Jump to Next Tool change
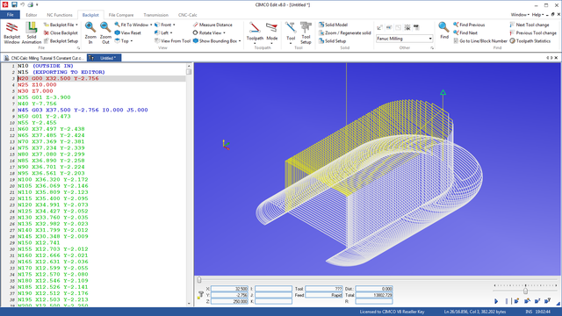The height and width of the screenshot is (316, 562). point(530,25)
